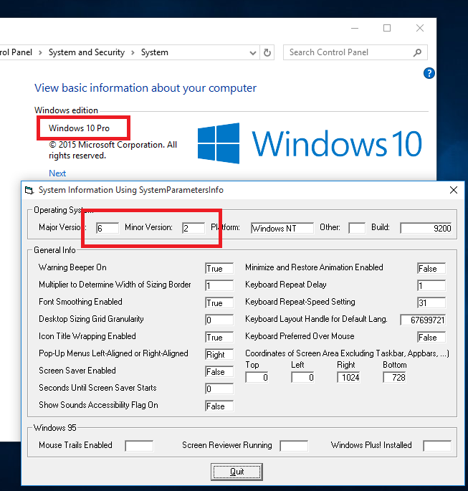This screenshot has width=468, height=491.
Task: Click the Screen Saver Enabled value
Action: tap(219, 372)
